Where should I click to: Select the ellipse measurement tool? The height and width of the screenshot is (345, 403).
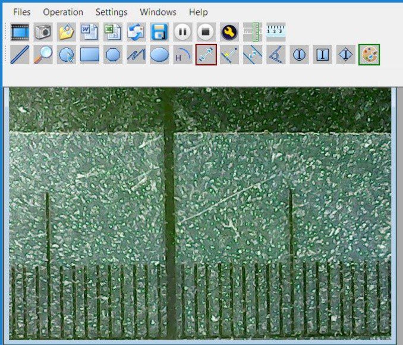point(159,55)
